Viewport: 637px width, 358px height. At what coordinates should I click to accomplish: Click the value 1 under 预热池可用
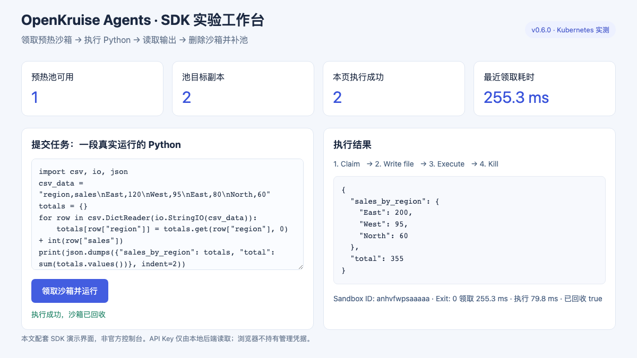click(x=35, y=97)
